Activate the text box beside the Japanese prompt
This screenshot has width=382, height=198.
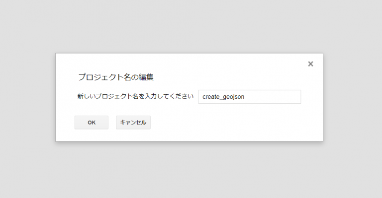[x=250, y=97]
